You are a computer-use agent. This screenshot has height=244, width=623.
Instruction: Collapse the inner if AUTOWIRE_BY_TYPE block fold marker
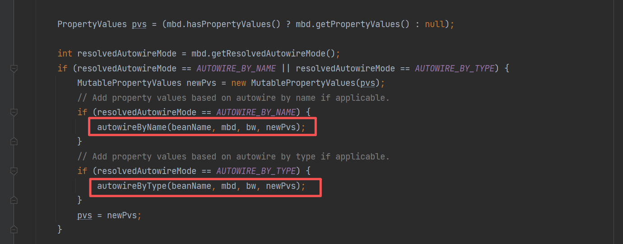pos(14,171)
